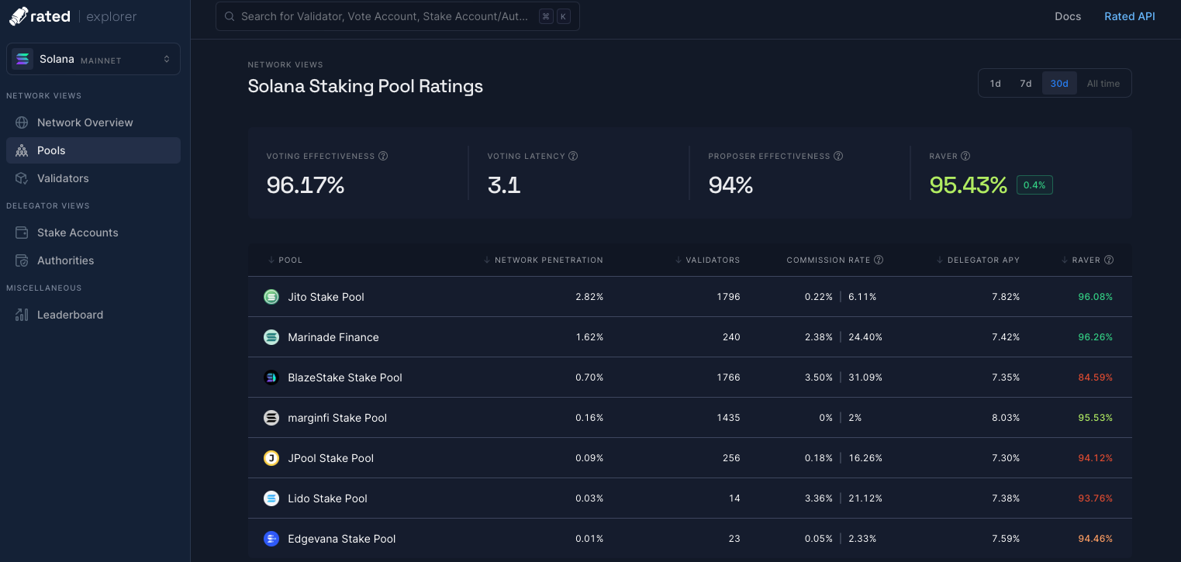Click the Jito Stake Pool logo
This screenshot has width=1181, height=562.
[271, 297]
